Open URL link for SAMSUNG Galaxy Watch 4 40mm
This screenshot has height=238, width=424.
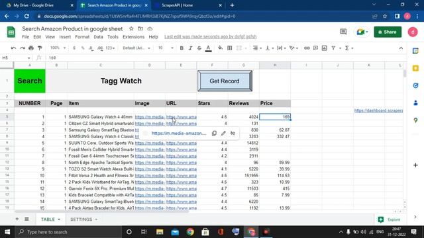[181, 117]
